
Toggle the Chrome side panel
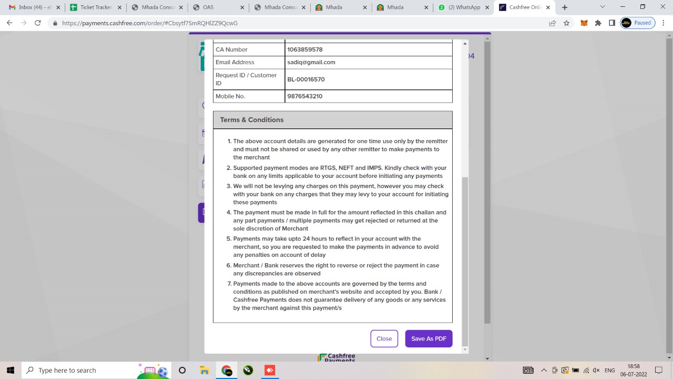(612, 23)
